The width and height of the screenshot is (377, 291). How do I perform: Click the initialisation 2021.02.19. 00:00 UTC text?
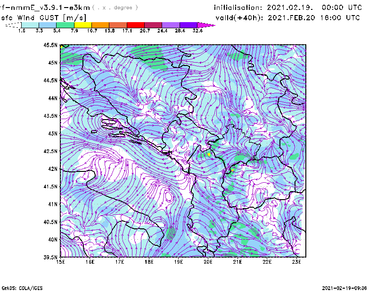click(288, 8)
